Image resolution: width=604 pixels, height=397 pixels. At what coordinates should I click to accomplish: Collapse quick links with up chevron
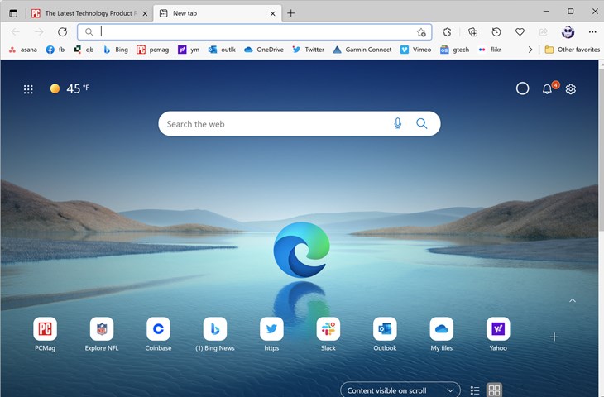(x=573, y=300)
